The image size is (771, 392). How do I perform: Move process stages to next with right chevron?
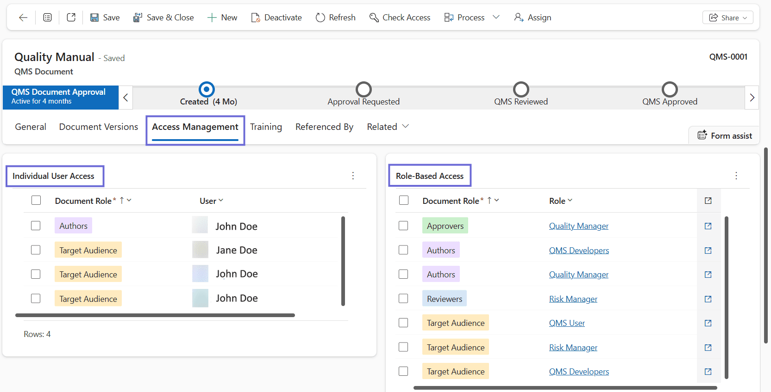tap(752, 98)
